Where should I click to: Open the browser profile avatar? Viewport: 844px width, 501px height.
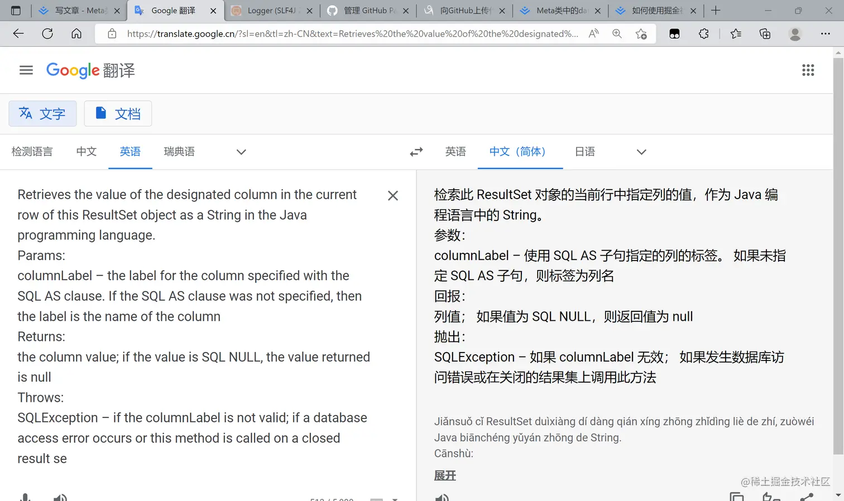click(x=795, y=33)
